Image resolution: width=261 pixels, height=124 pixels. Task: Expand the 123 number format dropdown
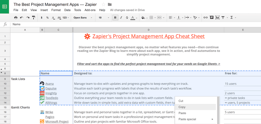[66, 18]
